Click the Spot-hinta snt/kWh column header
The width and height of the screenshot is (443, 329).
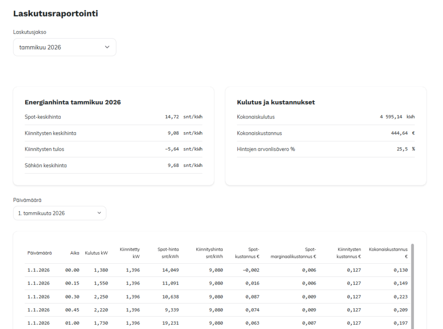coord(168,253)
